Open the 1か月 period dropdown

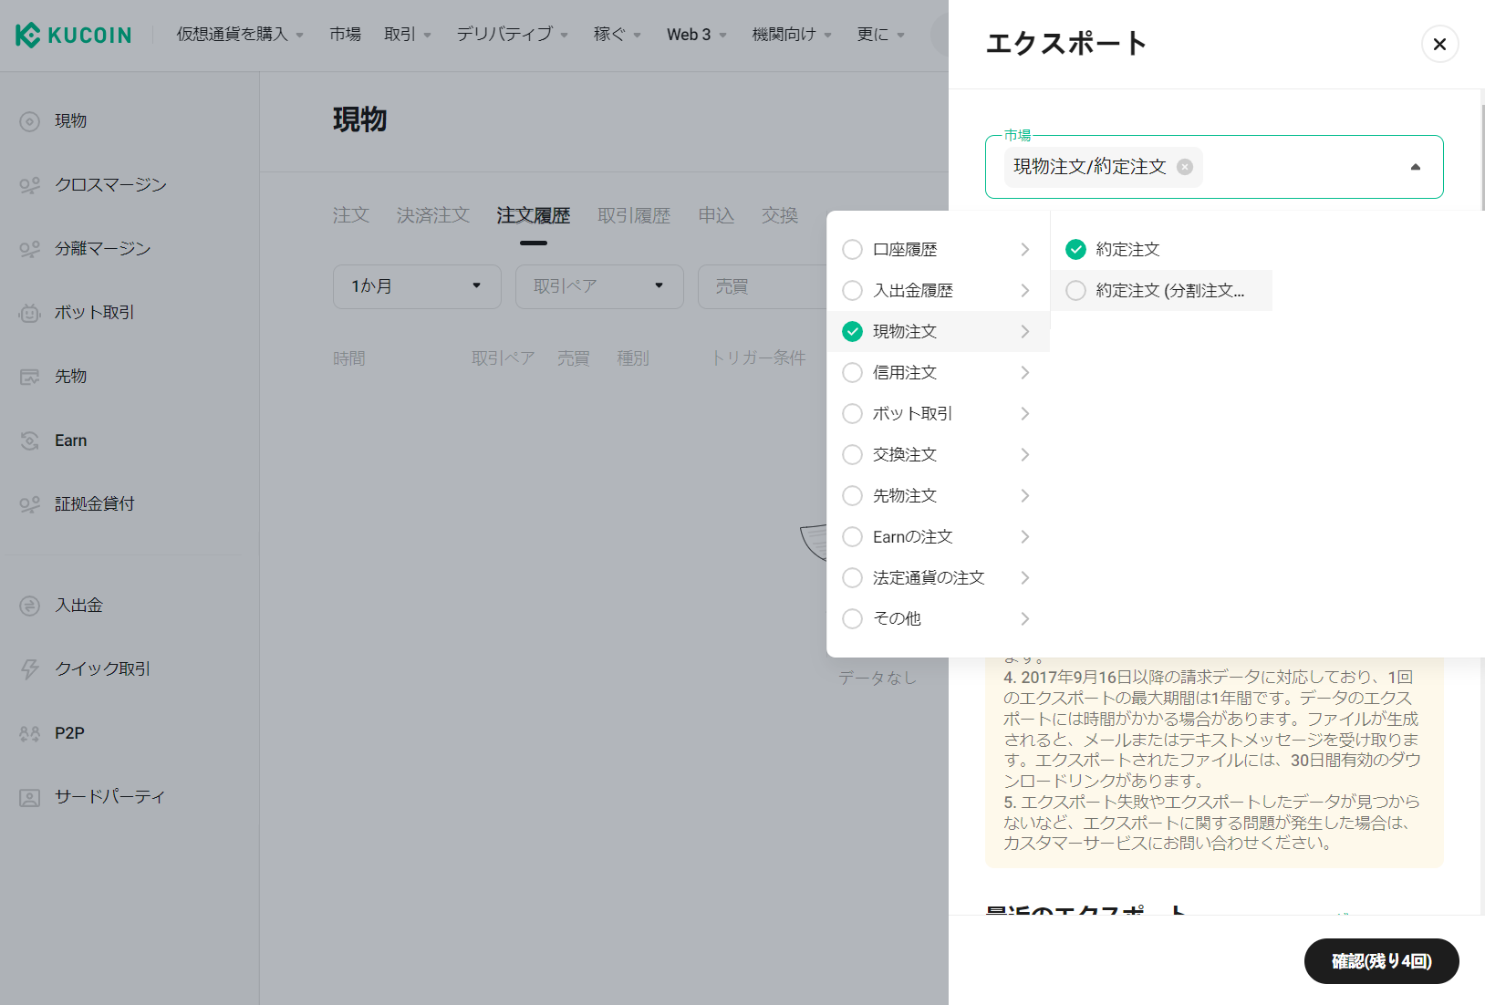(416, 285)
